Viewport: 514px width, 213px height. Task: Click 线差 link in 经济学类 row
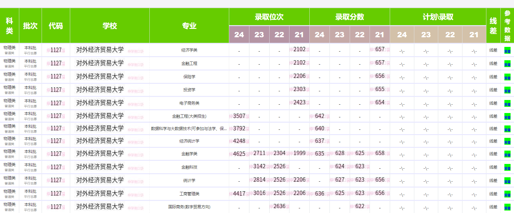[493, 50]
